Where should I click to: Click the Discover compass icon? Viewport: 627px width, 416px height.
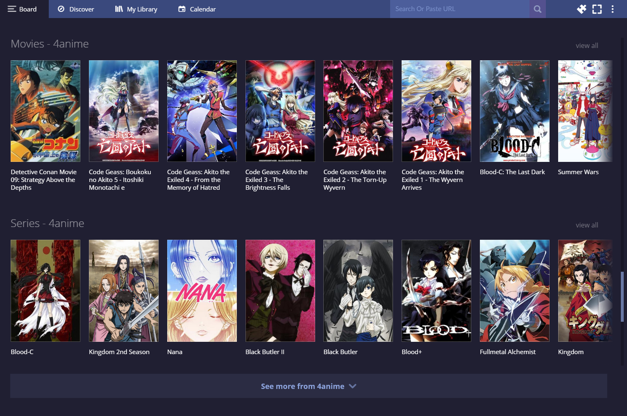(61, 9)
